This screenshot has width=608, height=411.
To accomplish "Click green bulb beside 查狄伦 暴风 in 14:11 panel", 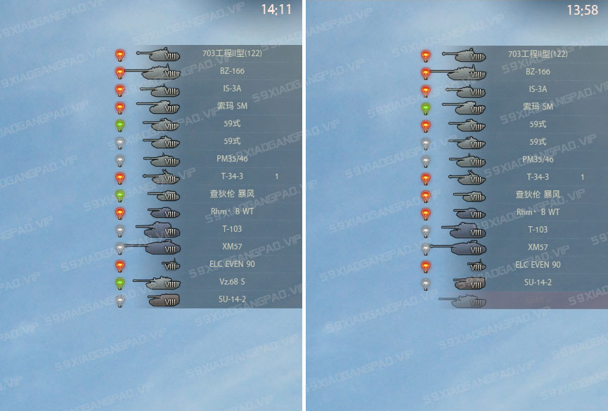I will pos(120,195).
